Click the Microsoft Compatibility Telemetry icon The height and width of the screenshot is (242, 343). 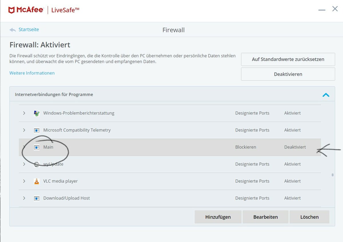(x=37, y=130)
